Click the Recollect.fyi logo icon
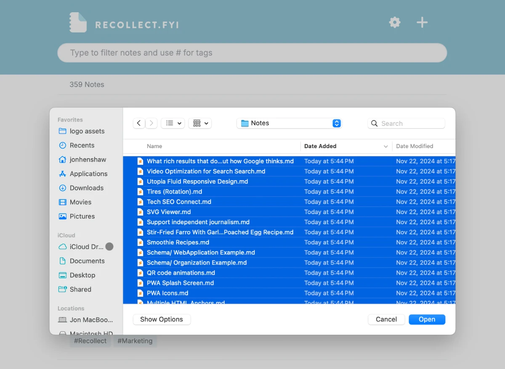Screen dimensions: 505x369 click(77, 22)
